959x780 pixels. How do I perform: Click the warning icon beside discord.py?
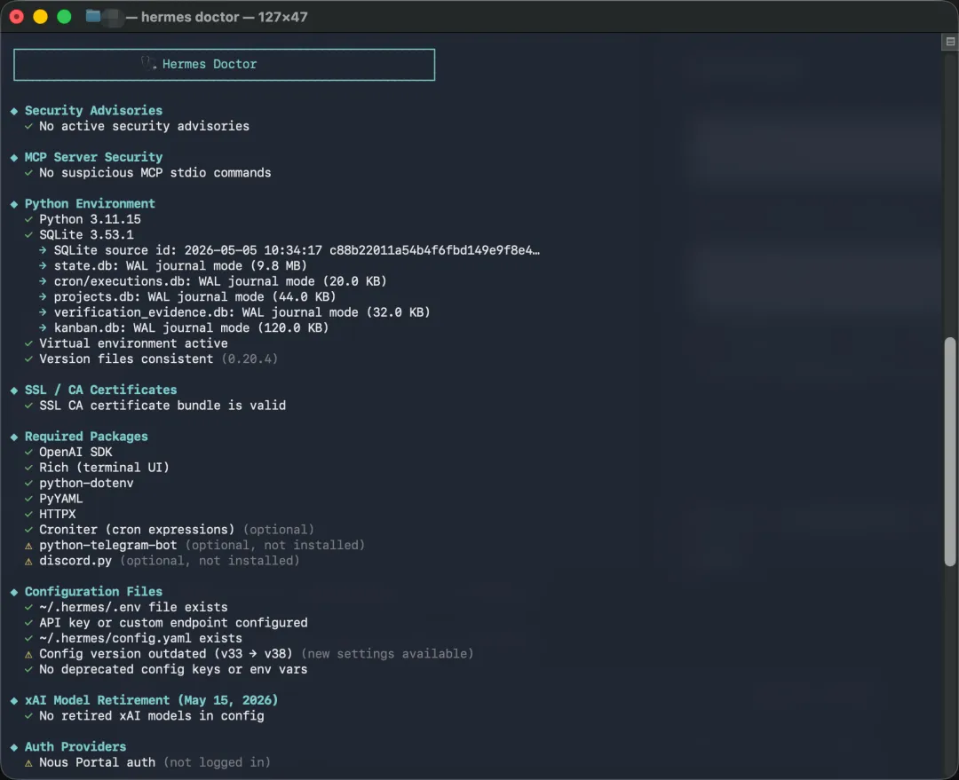28,561
